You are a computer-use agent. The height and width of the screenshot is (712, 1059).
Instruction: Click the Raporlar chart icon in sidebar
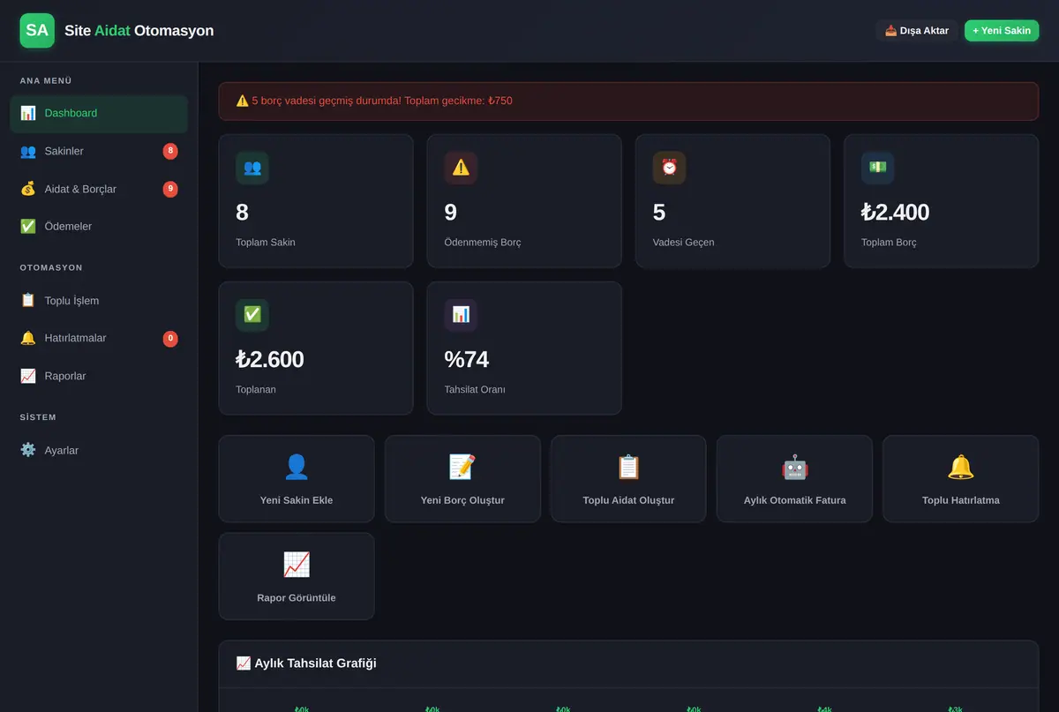click(28, 376)
